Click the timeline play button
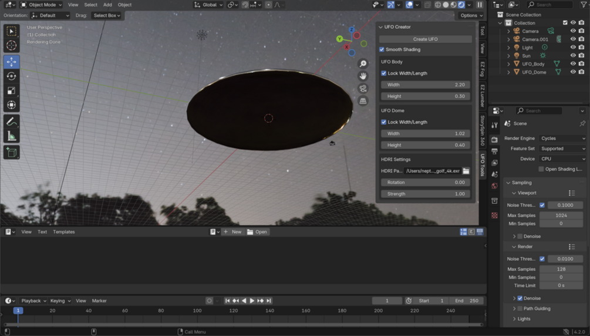Viewport: 590px width, 336px height. [x=252, y=301]
